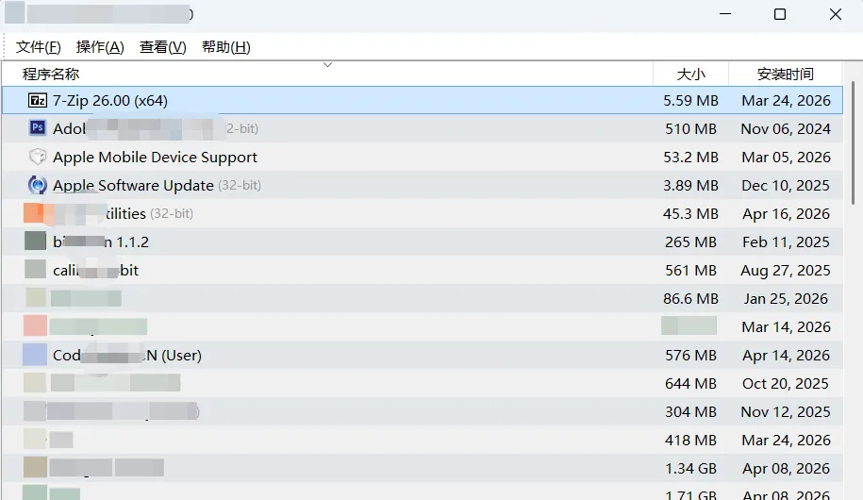Viewport: 863px width, 500px height.
Task: Click the Mar 14, 2026 install date
Action: pos(786,327)
